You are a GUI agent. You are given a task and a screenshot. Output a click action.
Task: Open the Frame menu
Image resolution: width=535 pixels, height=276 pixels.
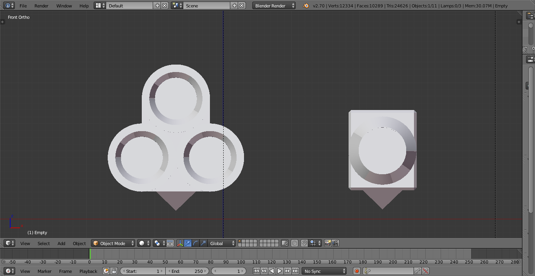(66, 271)
